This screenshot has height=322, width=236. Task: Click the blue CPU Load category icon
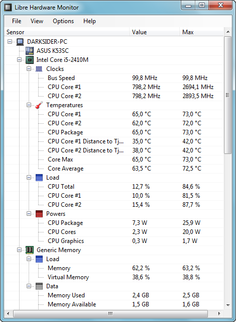(x=39, y=178)
